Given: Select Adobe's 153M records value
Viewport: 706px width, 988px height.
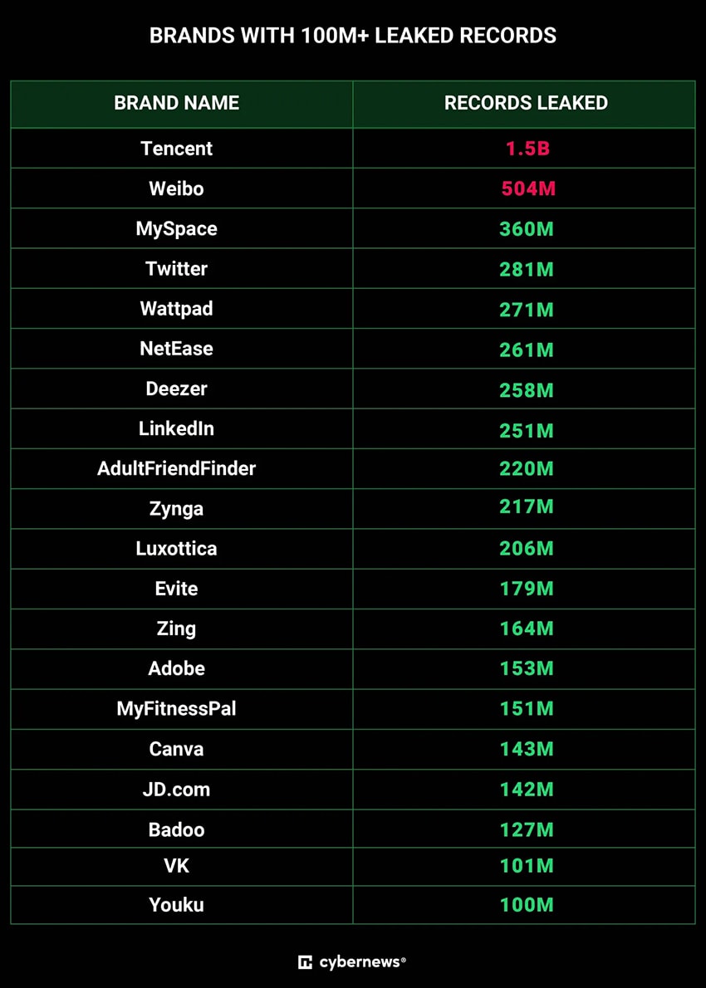Looking at the screenshot, I should point(527,668).
